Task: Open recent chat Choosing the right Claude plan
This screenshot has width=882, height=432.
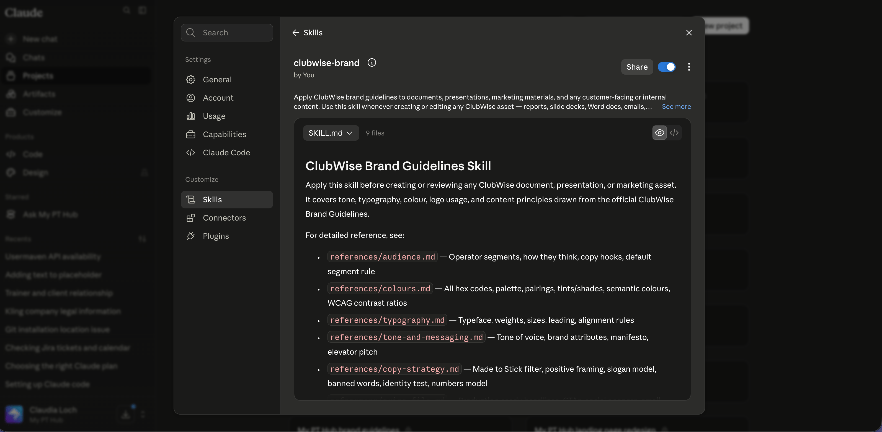Action: 61,366
